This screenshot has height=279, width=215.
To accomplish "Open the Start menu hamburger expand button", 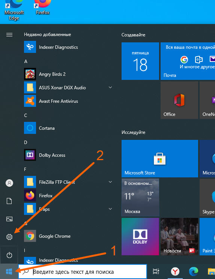I will [x=9, y=34].
